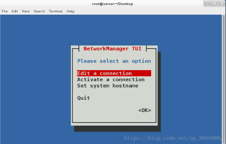Screen dimensions: 226x144
Task: Choose Activate a connection
Action: [x=111, y=79]
